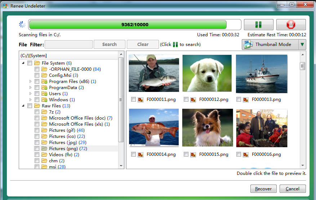316x200 pixels.
Task: Click the Program Files (x86) folder icon
Action: (x=44, y=82)
